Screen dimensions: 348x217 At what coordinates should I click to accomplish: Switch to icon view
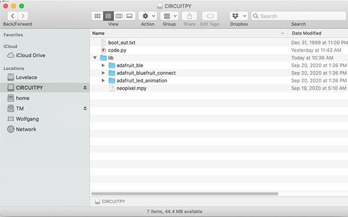(x=97, y=16)
